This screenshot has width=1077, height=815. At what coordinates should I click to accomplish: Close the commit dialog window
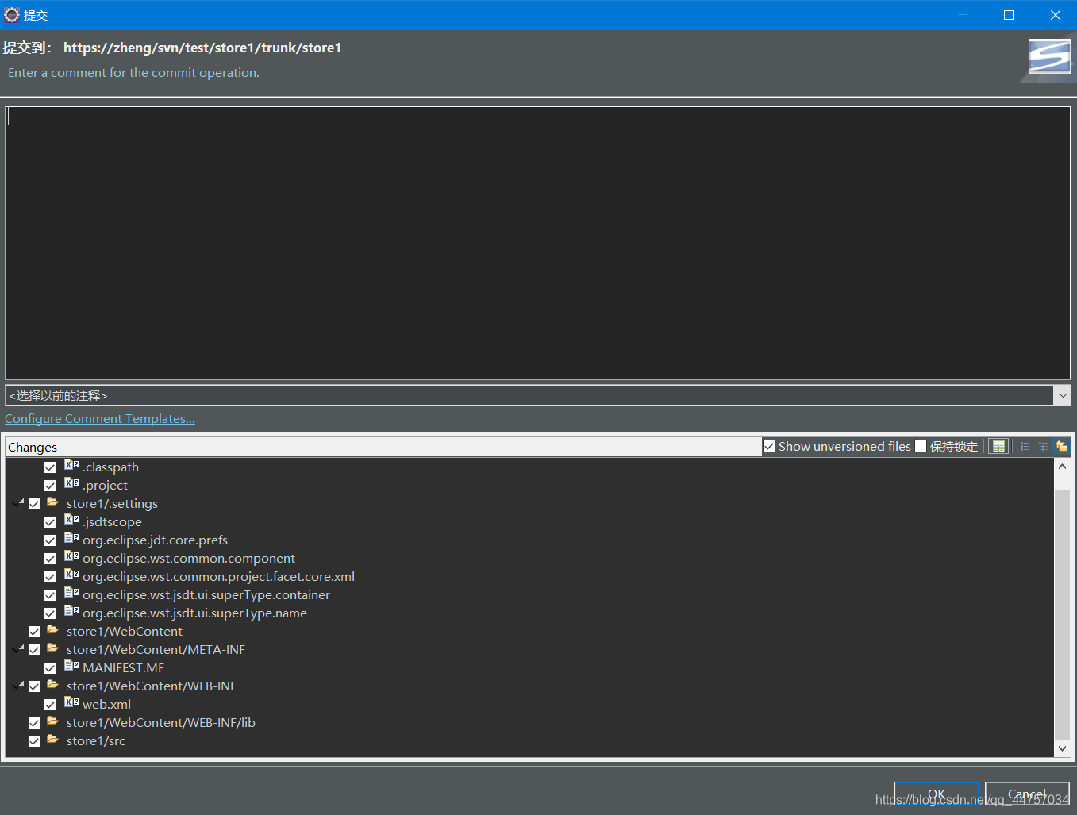[x=1056, y=15]
